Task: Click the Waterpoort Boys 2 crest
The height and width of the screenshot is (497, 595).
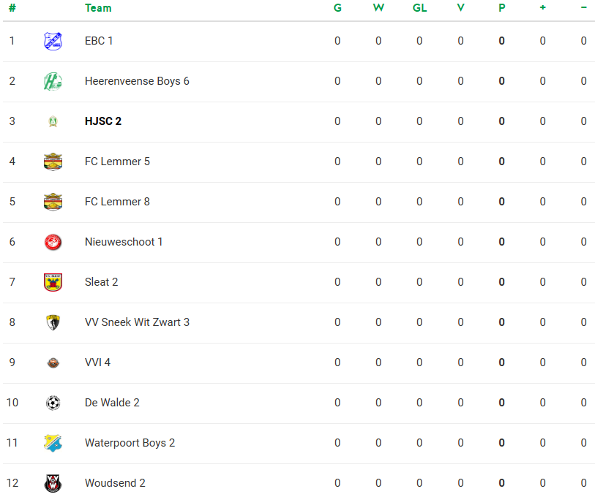Action: [x=53, y=443]
